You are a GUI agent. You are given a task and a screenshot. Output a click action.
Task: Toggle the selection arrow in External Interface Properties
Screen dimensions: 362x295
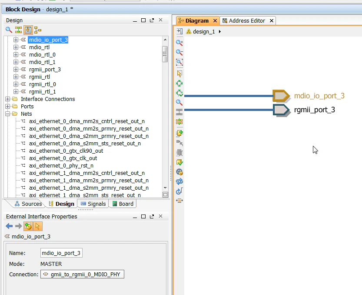coord(37,226)
